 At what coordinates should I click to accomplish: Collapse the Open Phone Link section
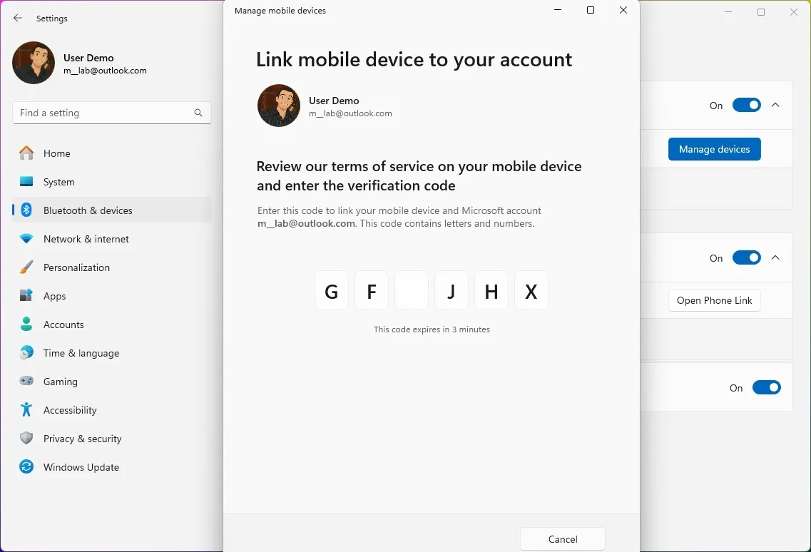click(775, 257)
